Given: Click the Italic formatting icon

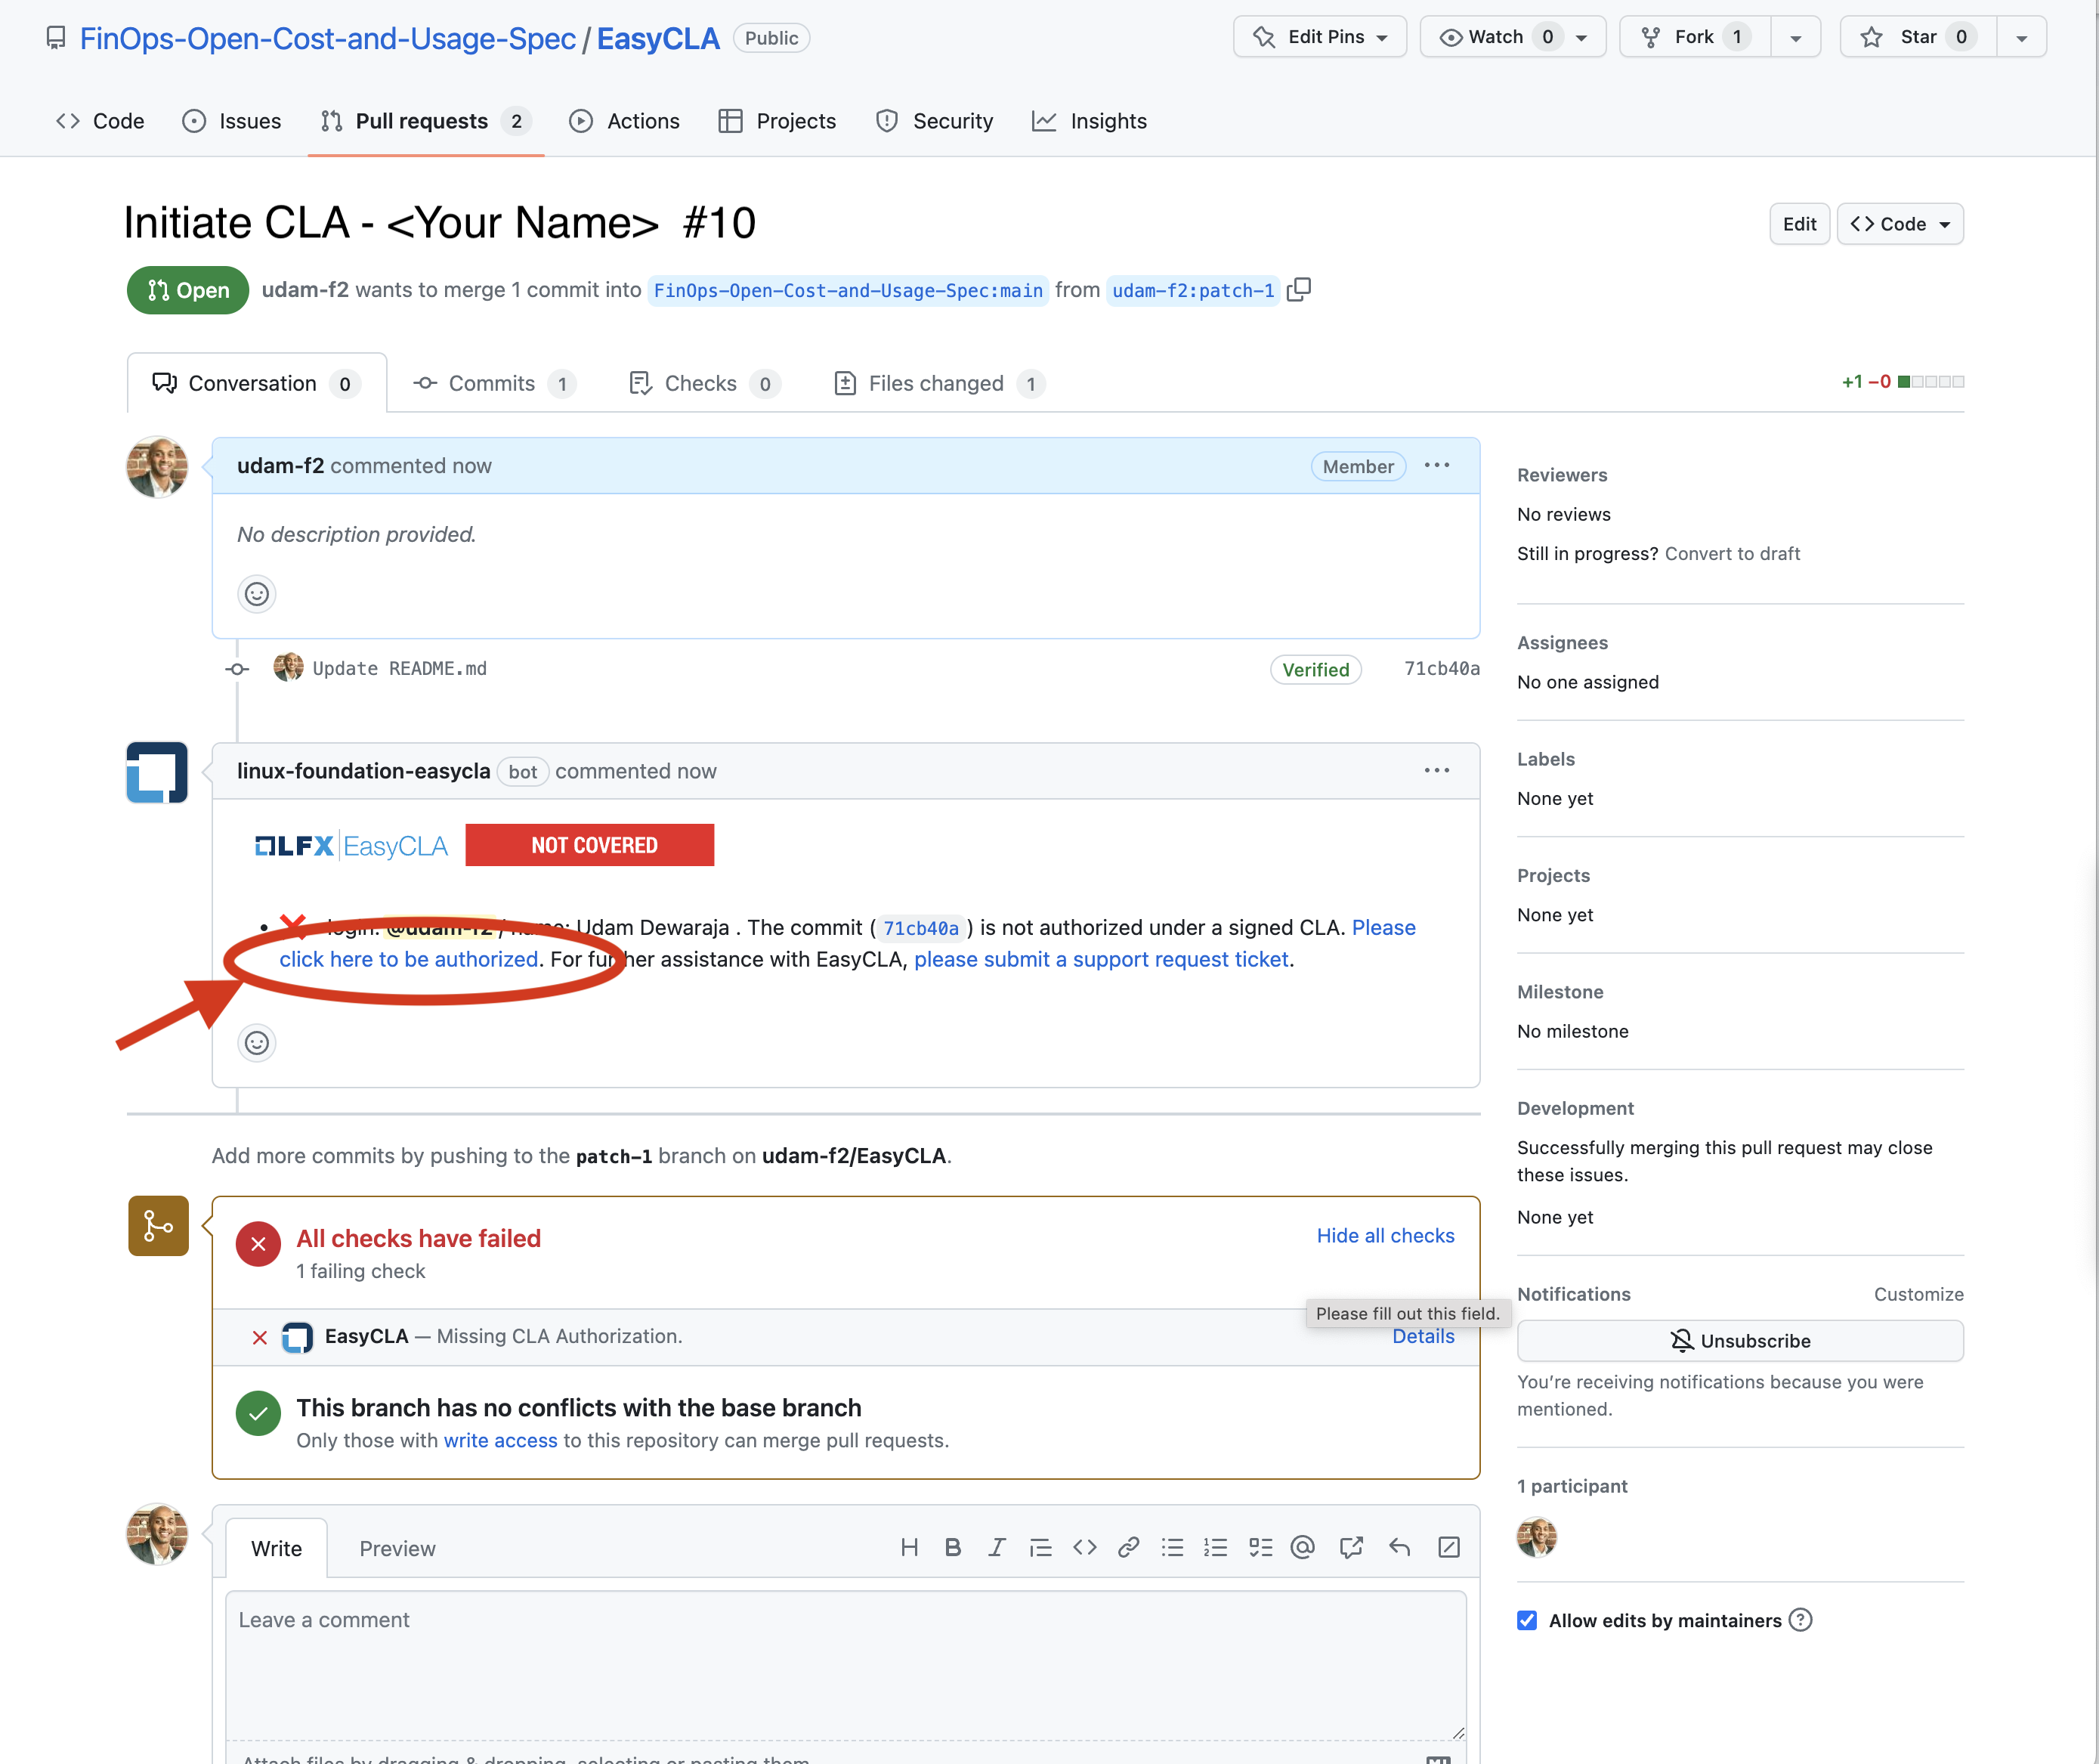Looking at the screenshot, I should tap(997, 1548).
